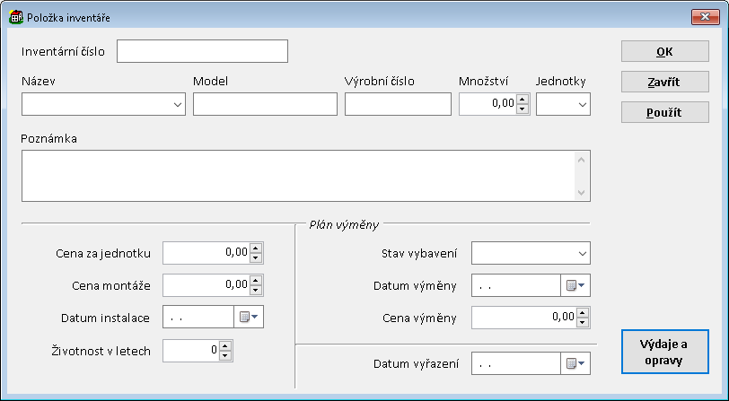Click the Výrobní číslo input field
Viewport: 729px width, 401px height.
(398, 105)
